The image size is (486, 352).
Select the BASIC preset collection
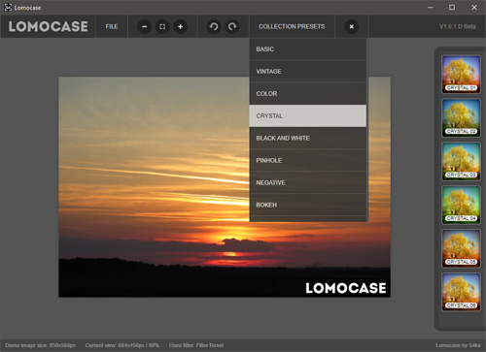(308, 49)
